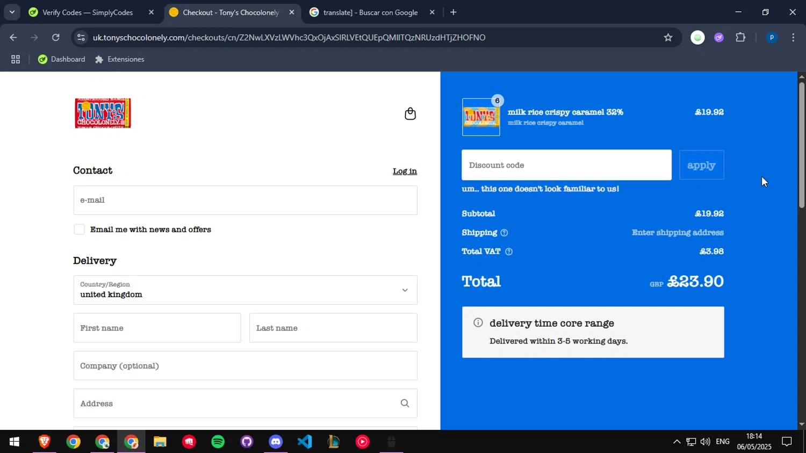This screenshot has height=453, width=806.
Task: Click the purple extension icon in toolbar
Action: click(719, 37)
